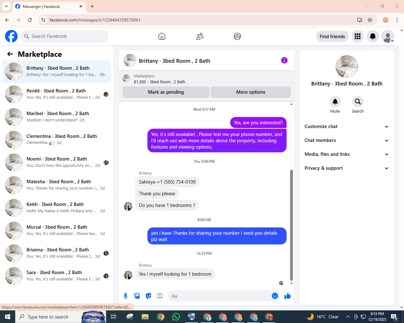Close the Messenger tab
404x323 pixels.
point(81,6)
